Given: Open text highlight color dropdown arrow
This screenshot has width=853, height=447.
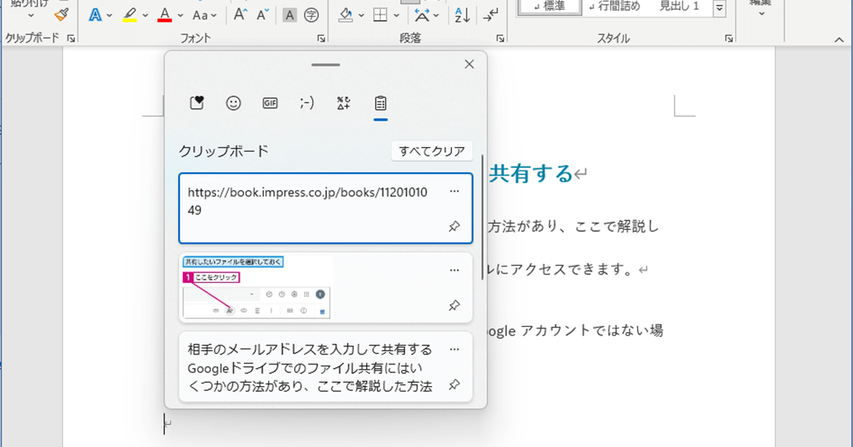Looking at the screenshot, I should [145, 15].
